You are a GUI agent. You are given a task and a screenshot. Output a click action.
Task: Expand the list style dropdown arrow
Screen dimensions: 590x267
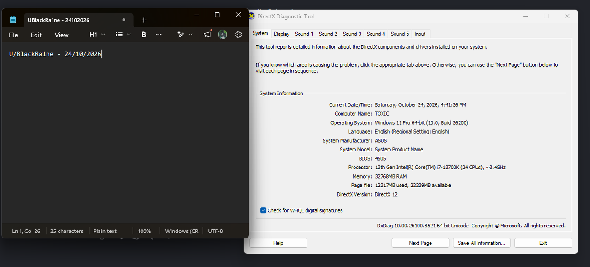point(129,35)
